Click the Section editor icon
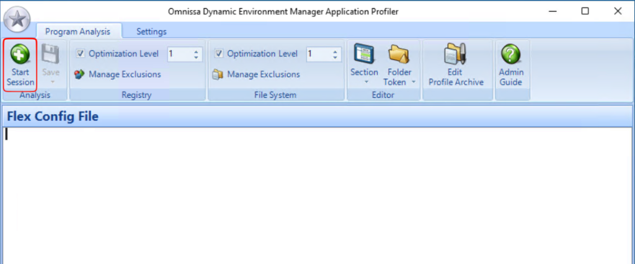The height and width of the screenshot is (264, 635). pos(364,55)
